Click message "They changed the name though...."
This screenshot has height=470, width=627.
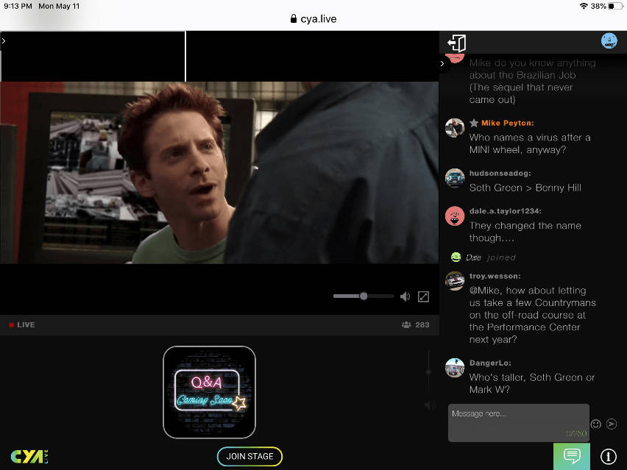point(525,232)
